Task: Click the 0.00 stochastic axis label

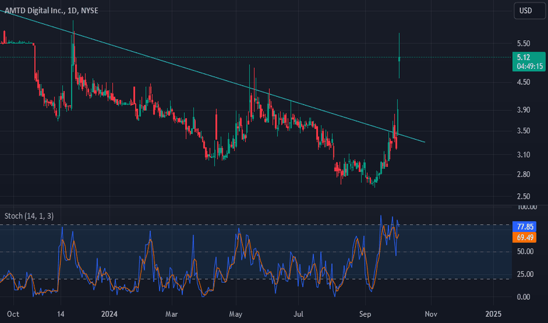Action: (x=523, y=297)
